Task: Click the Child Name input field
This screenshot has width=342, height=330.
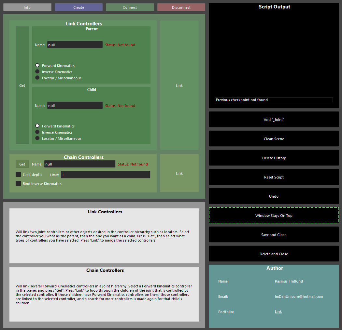Action: 75,106
